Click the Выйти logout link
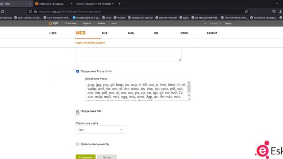The height and width of the screenshot is (159, 283). pyautogui.click(x=228, y=23)
